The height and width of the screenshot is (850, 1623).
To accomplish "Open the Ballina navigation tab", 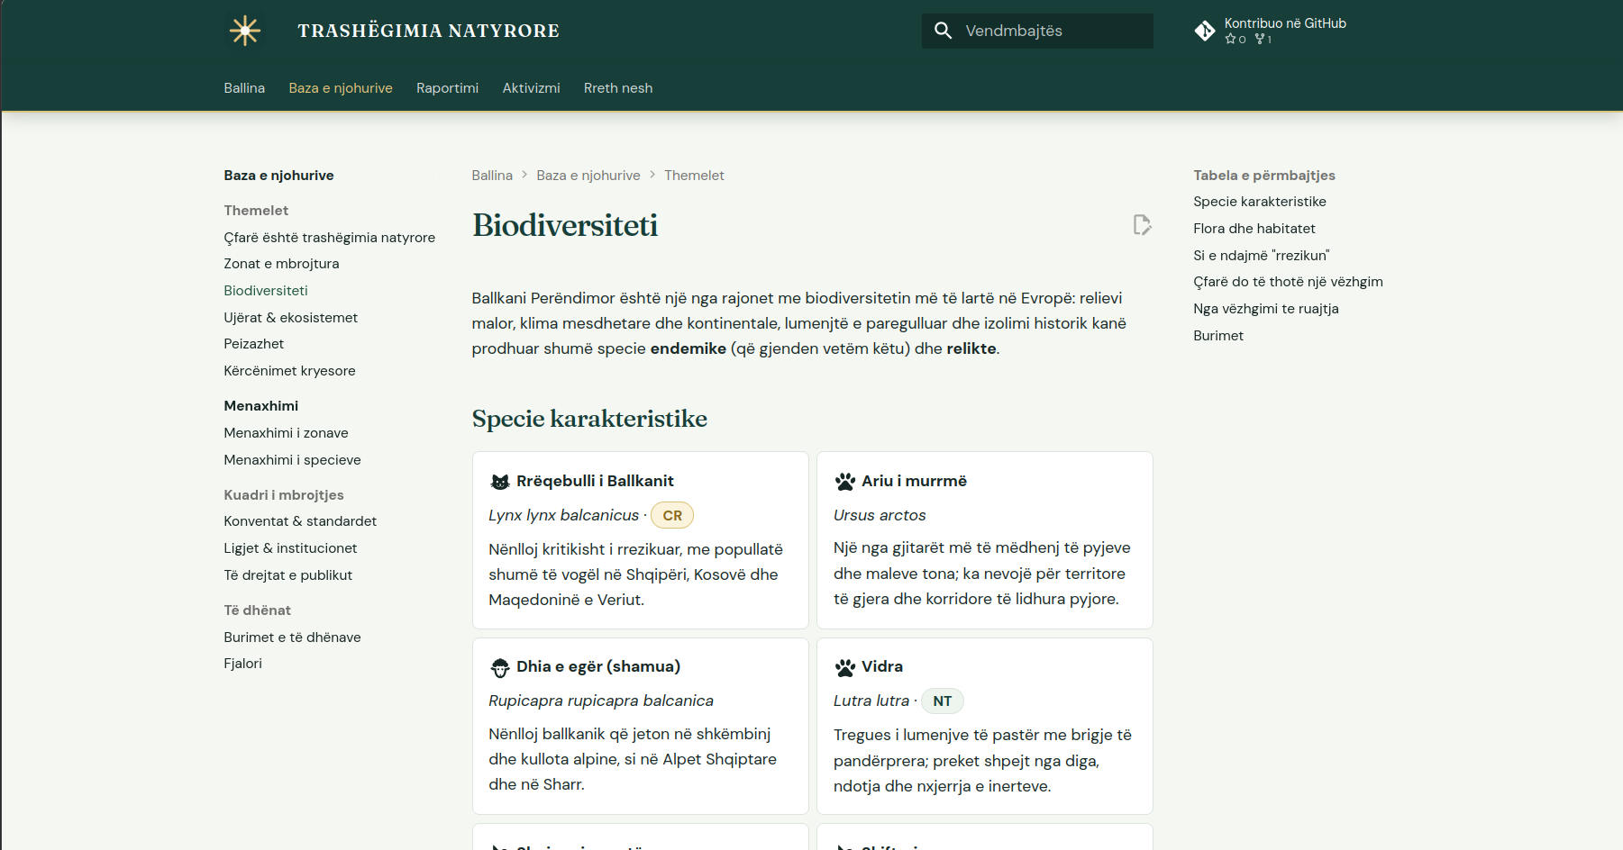I will pos(244,88).
